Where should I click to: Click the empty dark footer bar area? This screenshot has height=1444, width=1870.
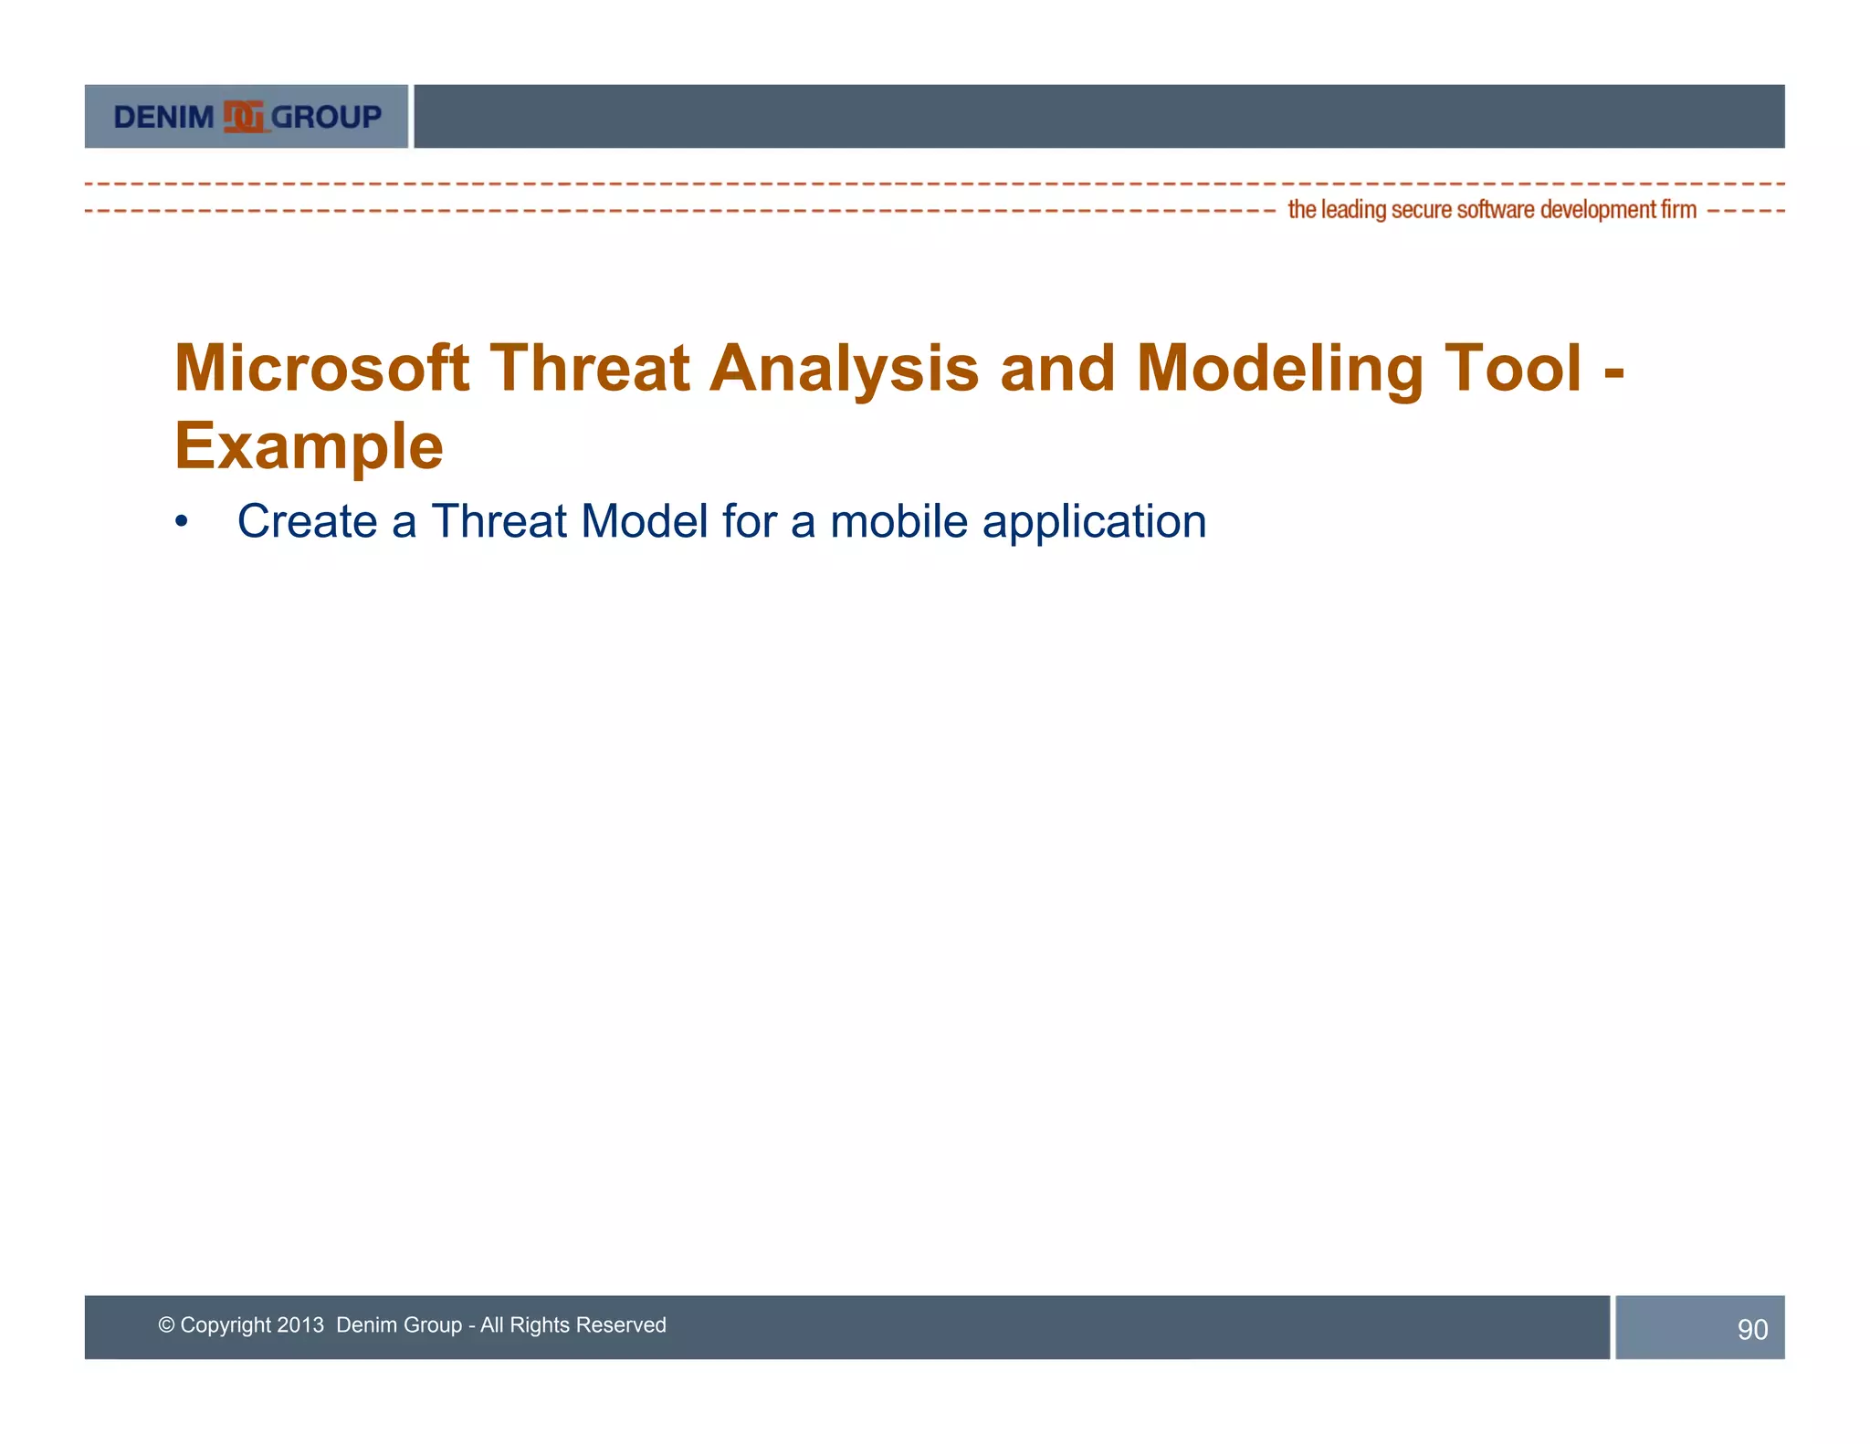[1141, 1326]
